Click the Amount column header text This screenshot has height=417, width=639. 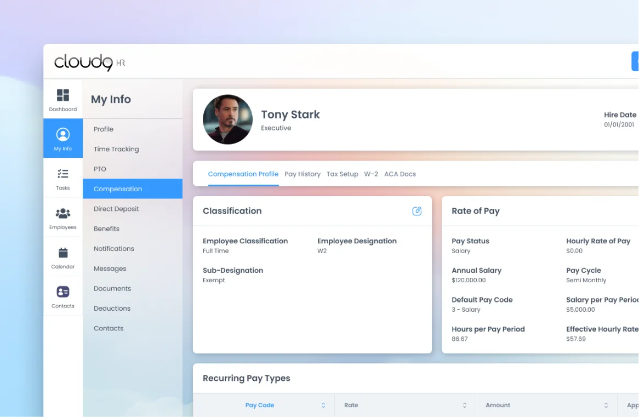pos(498,405)
